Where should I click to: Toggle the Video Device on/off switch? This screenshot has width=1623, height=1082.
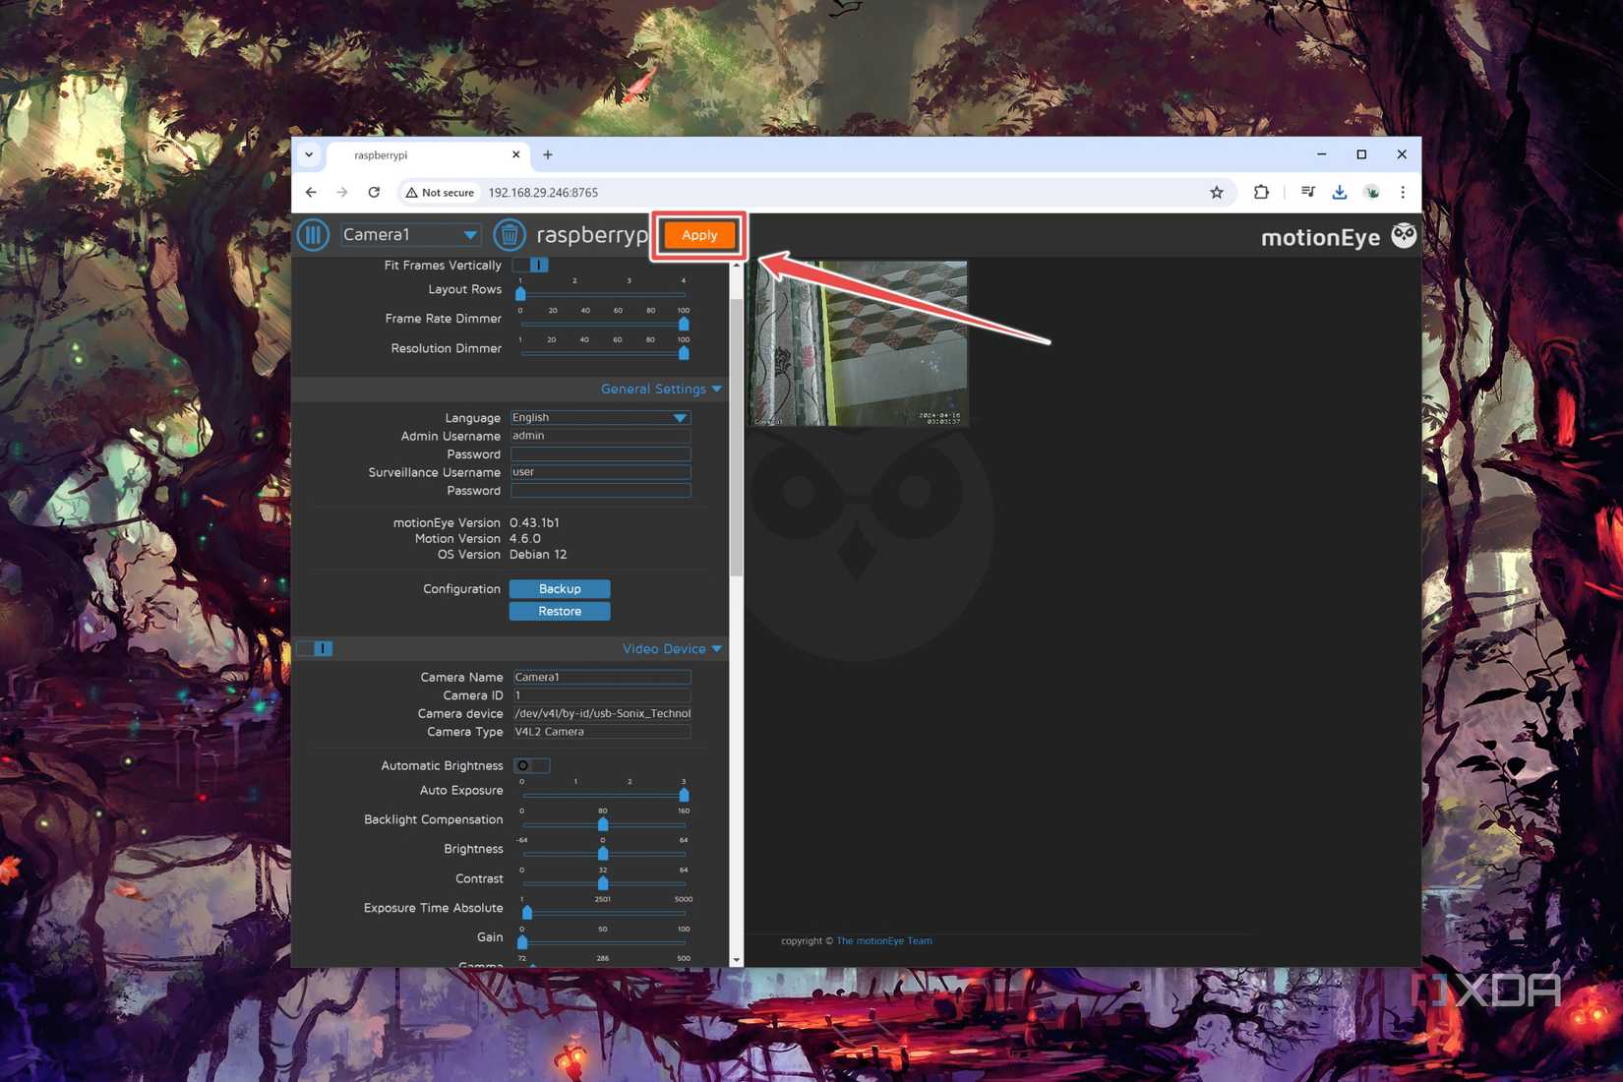pyautogui.click(x=315, y=649)
